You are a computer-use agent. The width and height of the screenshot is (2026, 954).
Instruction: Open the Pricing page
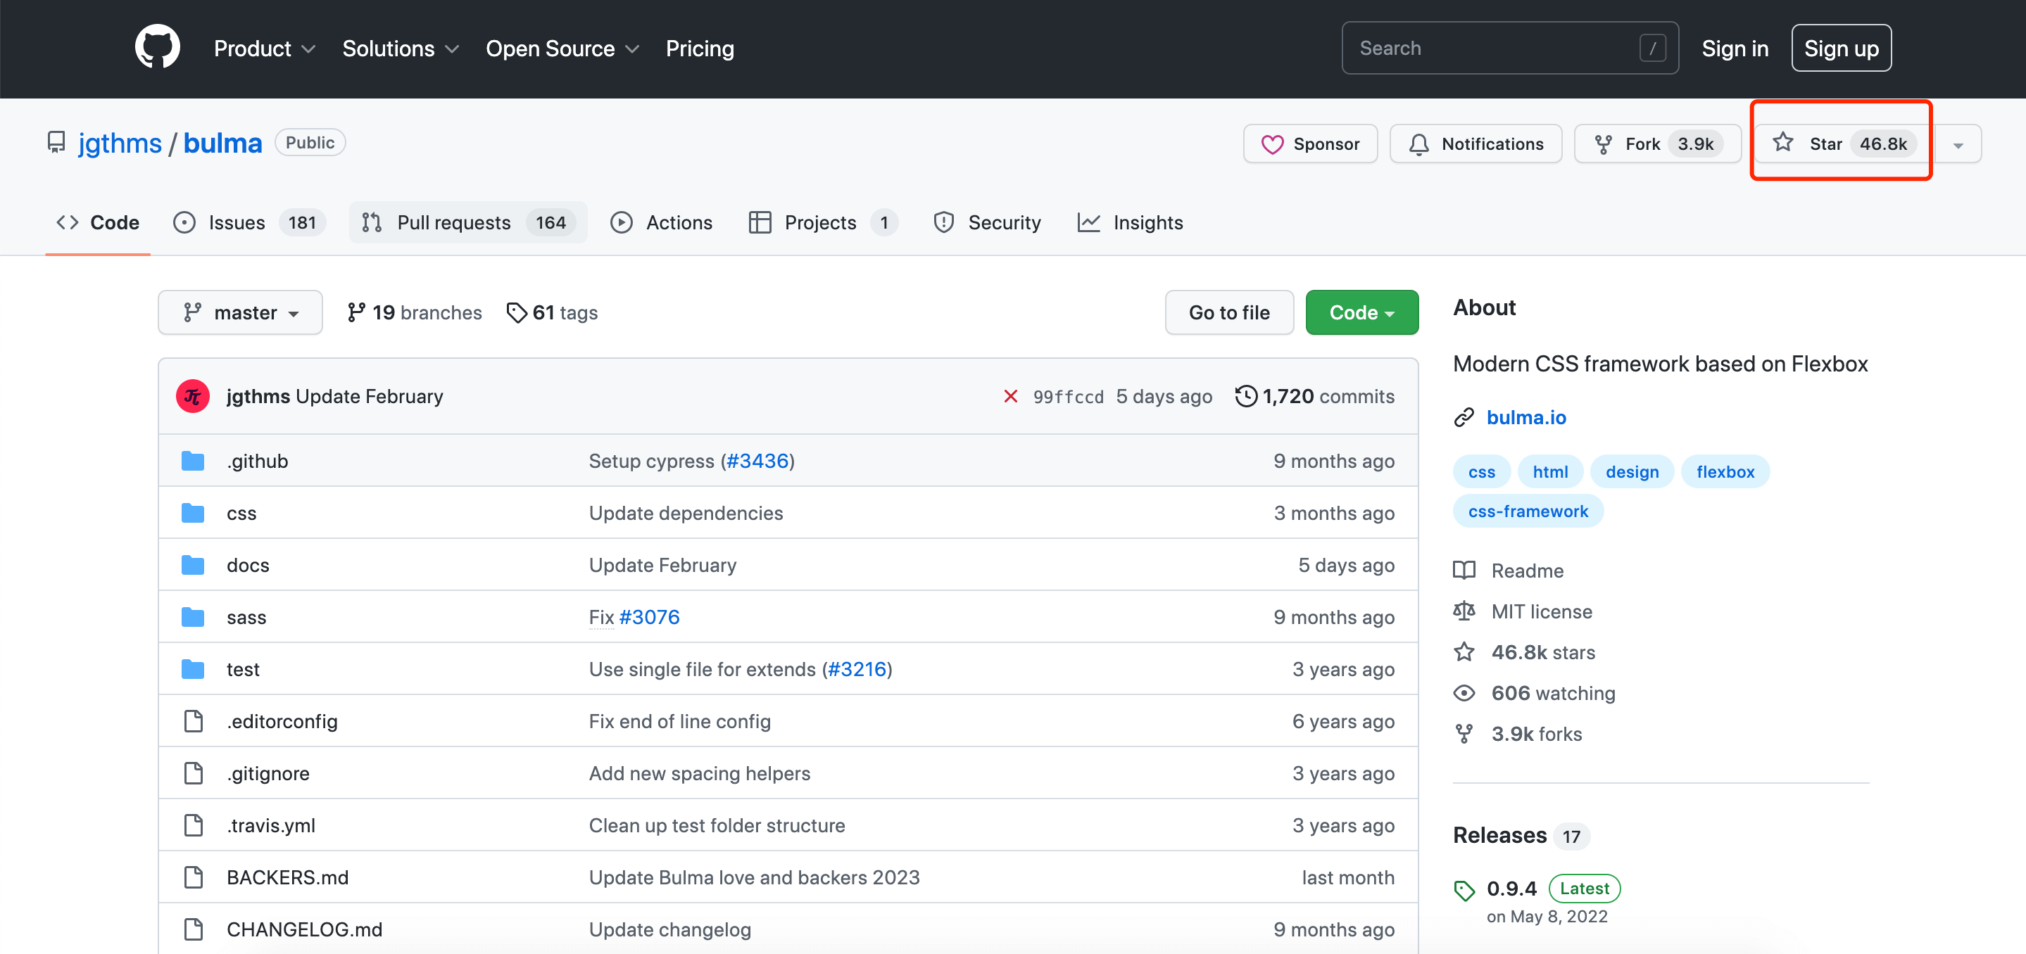(x=699, y=48)
